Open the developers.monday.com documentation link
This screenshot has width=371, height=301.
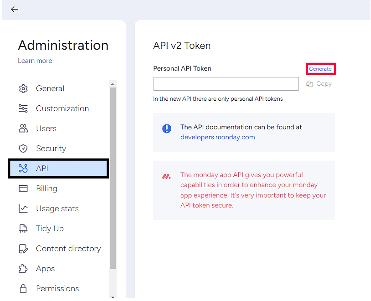(217, 137)
